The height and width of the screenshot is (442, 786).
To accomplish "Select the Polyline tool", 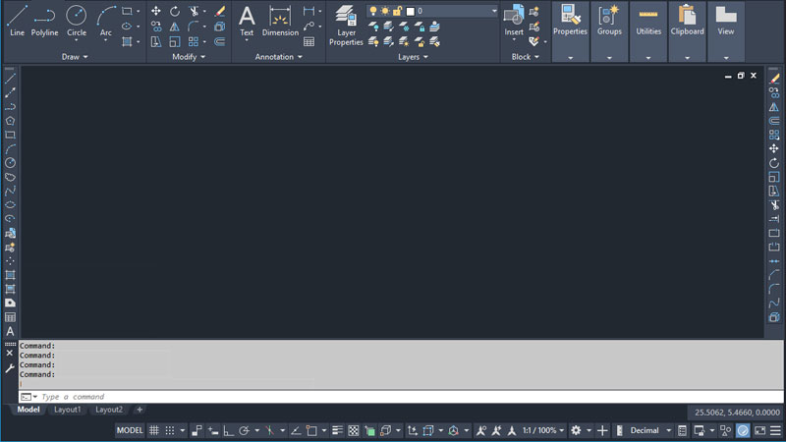I will 44,19.
